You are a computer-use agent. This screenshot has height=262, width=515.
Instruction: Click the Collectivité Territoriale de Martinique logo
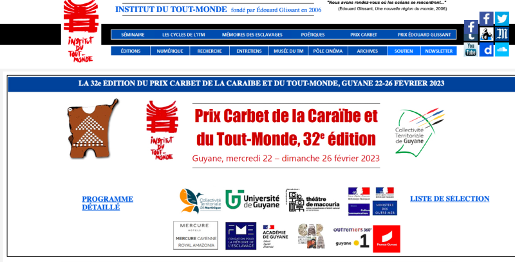[200, 201]
